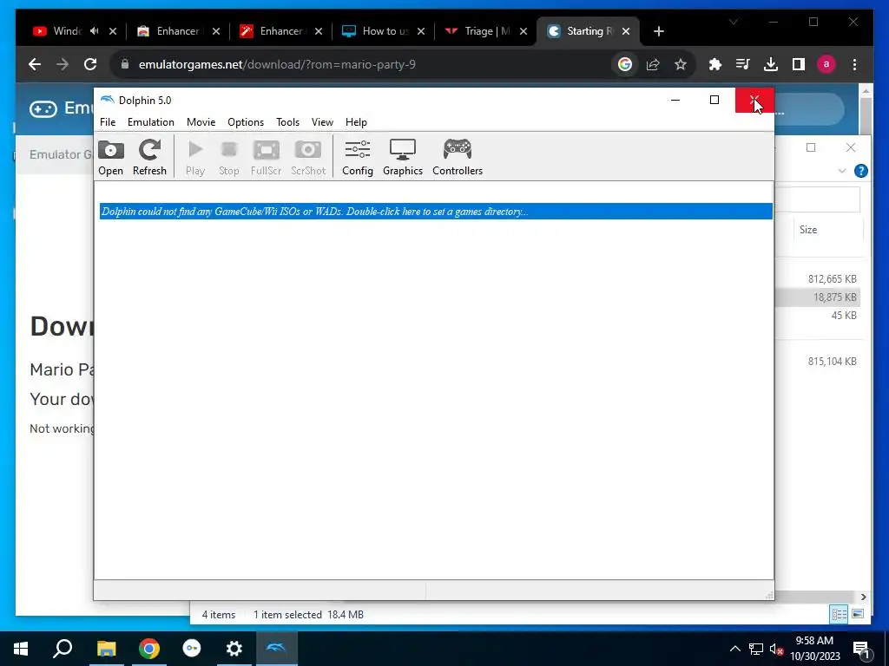Open the File menu in Dolphin

click(108, 122)
